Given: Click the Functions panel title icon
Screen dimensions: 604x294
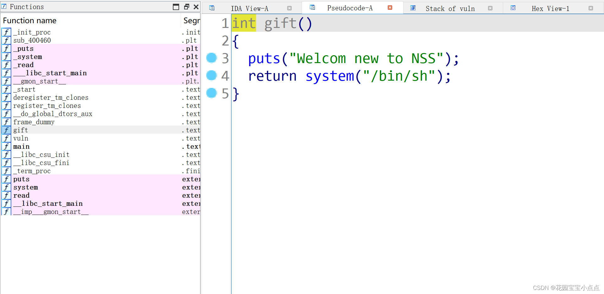Looking at the screenshot, I should (x=4, y=7).
